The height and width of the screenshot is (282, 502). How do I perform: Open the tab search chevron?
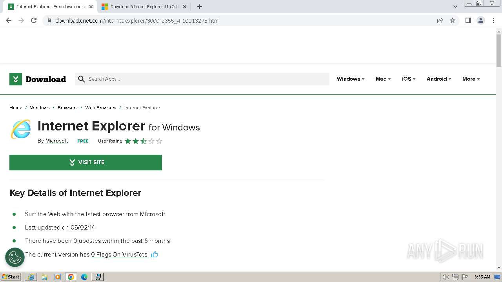[x=455, y=7]
